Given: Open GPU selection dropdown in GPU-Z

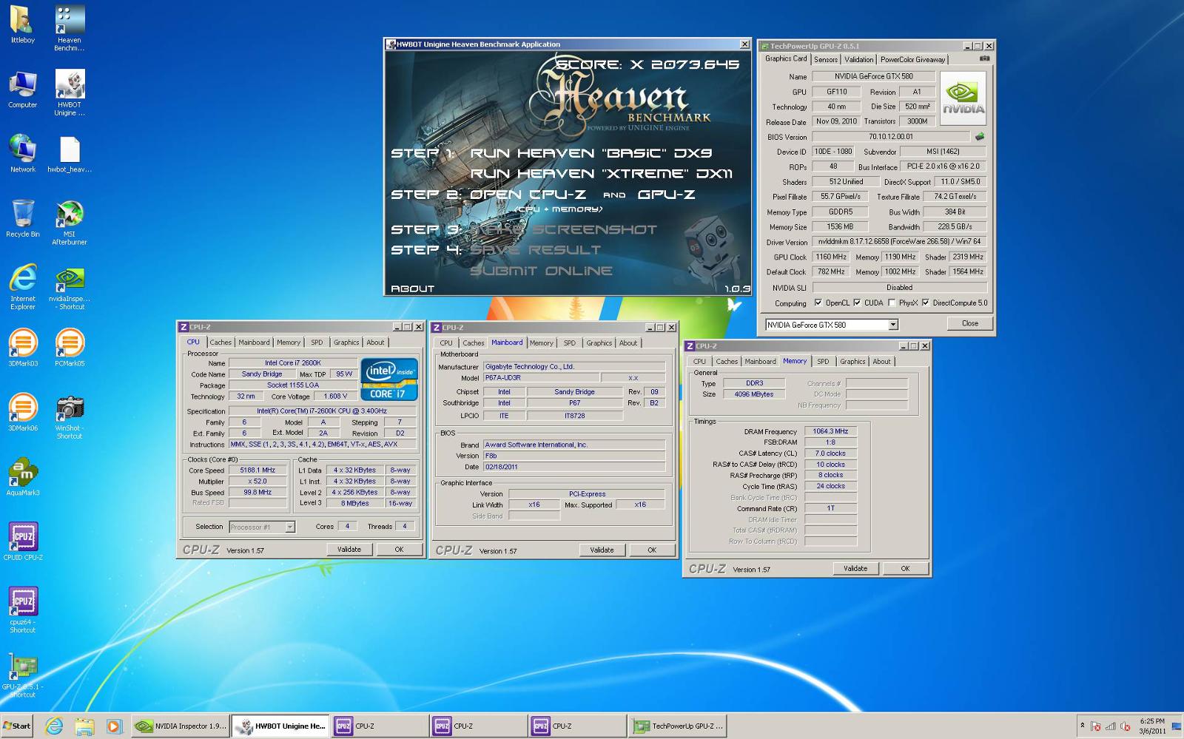Looking at the screenshot, I should (893, 325).
